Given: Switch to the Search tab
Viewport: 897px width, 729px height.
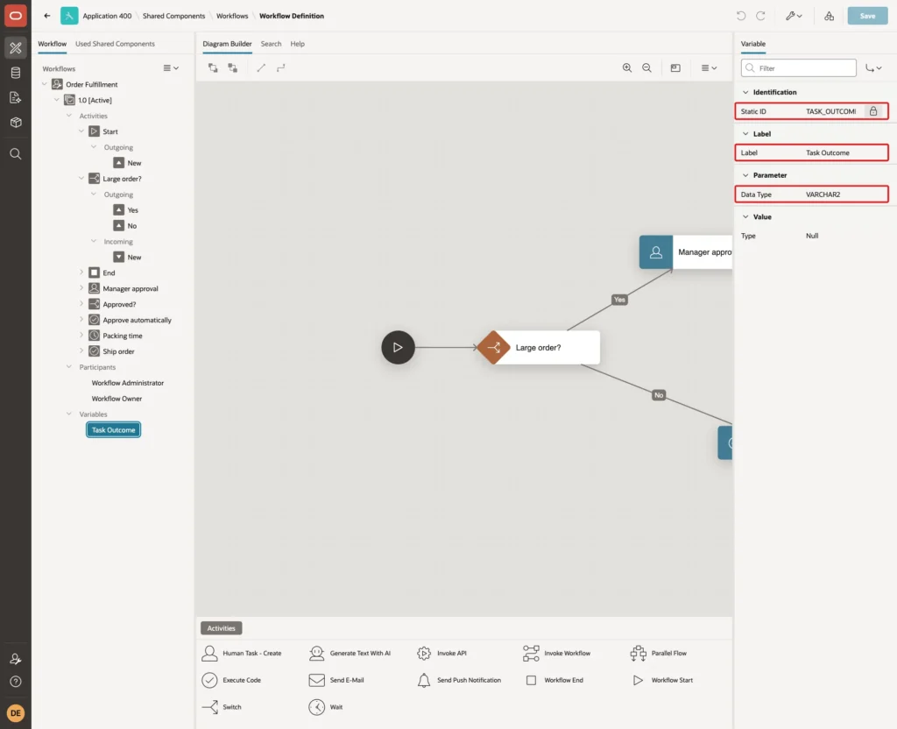Looking at the screenshot, I should click(272, 44).
